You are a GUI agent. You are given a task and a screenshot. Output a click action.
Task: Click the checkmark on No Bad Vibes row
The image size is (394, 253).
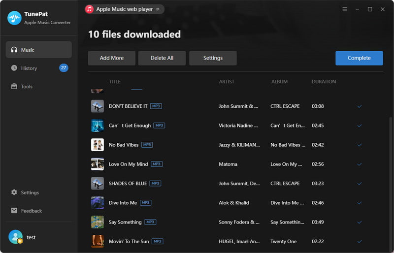(360, 145)
